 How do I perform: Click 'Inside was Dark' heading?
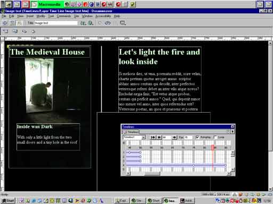35,126
